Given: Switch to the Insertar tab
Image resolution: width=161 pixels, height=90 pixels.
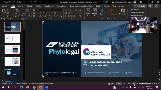Looking at the screenshot, I should (x=21, y=6).
